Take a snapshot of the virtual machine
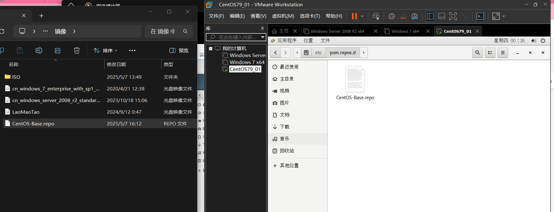This screenshot has height=212, width=554. click(x=392, y=16)
